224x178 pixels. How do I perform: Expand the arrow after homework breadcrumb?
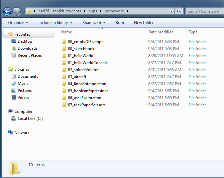click(x=128, y=11)
